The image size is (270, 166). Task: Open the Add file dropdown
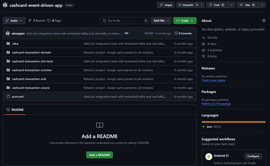[x=161, y=21]
